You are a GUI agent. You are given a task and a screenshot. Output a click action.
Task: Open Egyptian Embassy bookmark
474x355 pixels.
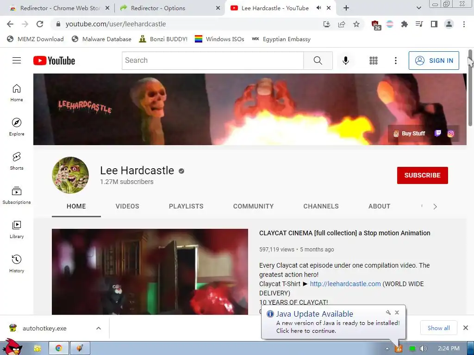pos(281,39)
